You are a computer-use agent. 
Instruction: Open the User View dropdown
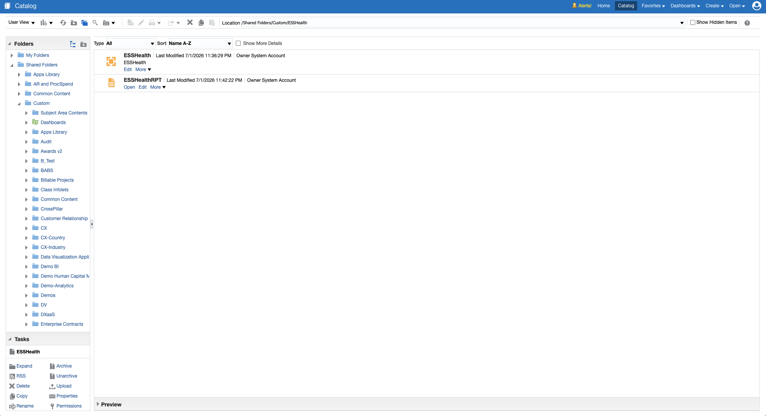(x=22, y=22)
